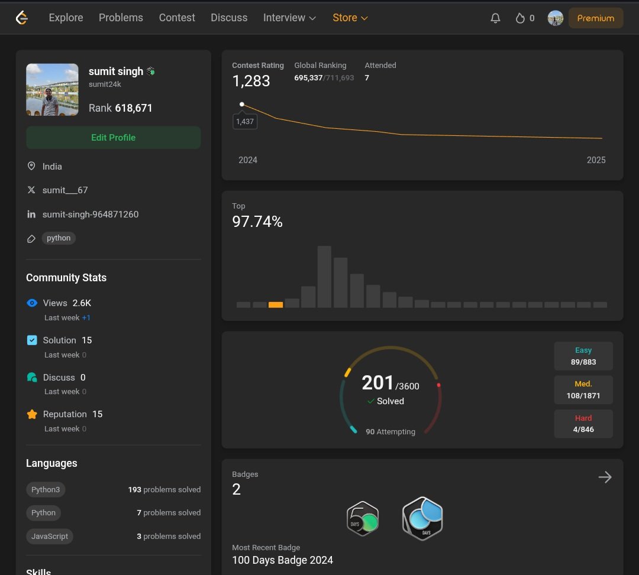The width and height of the screenshot is (639, 575).
Task: Click the sumit24k username
Action: [105, 85]
